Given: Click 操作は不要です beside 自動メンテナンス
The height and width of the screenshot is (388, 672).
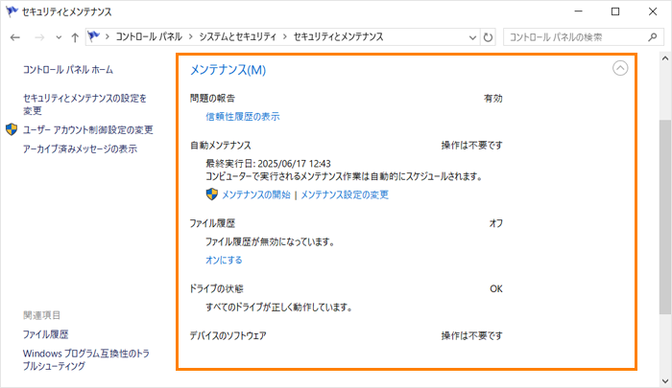Looking at the screenshot, I should [472, 146].
